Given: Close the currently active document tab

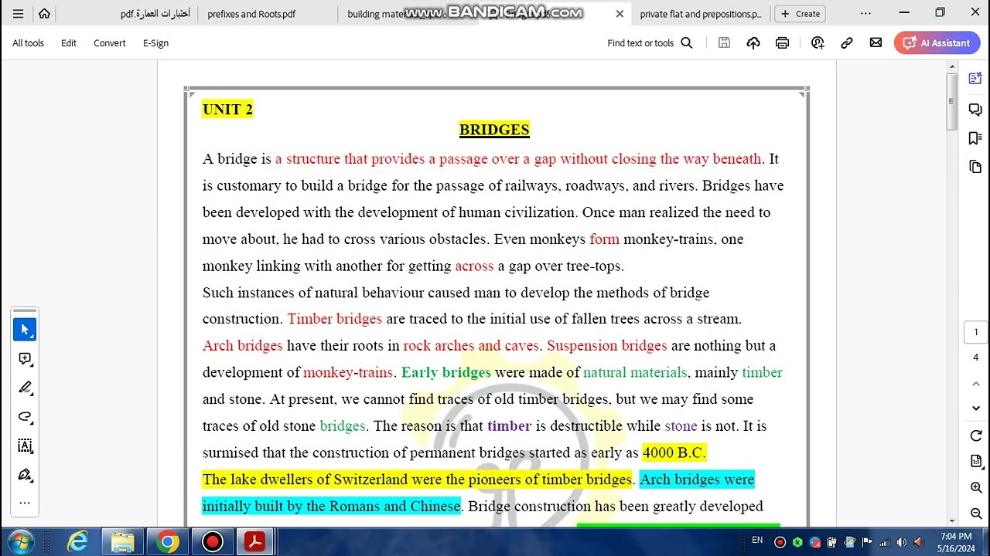Looking at the screenshot, I should coord(620,14).
